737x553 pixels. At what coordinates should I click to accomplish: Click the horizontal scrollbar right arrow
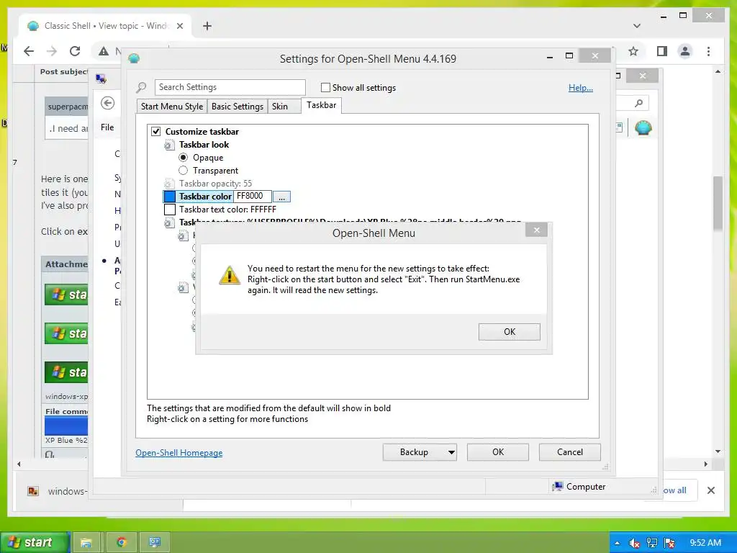tap(705, 464)
